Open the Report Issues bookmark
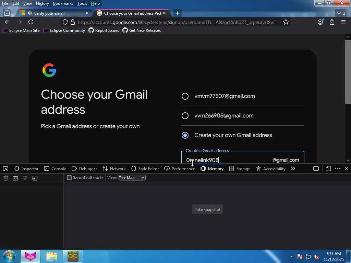The image size is (351, 263). [104, 30]
